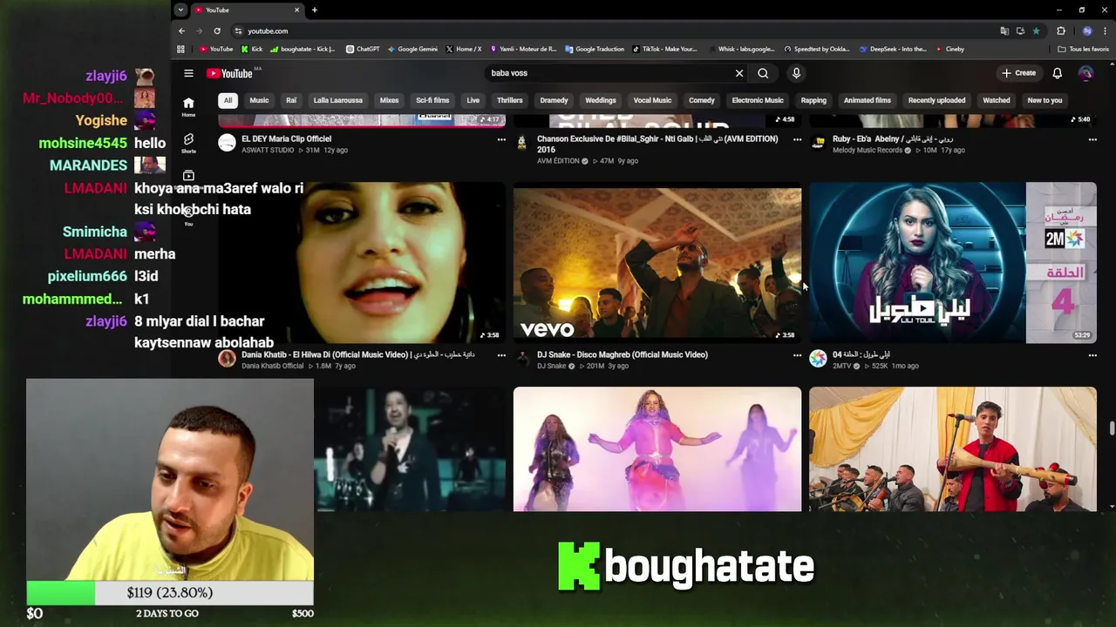1116x627 pixels.
Task: Click the browser forward arrow
Action: coord(199,30)
